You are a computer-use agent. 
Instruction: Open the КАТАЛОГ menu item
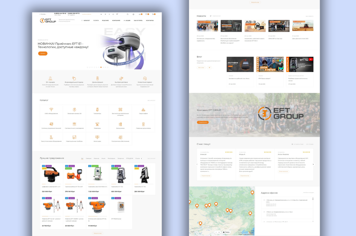coord(86,21)
